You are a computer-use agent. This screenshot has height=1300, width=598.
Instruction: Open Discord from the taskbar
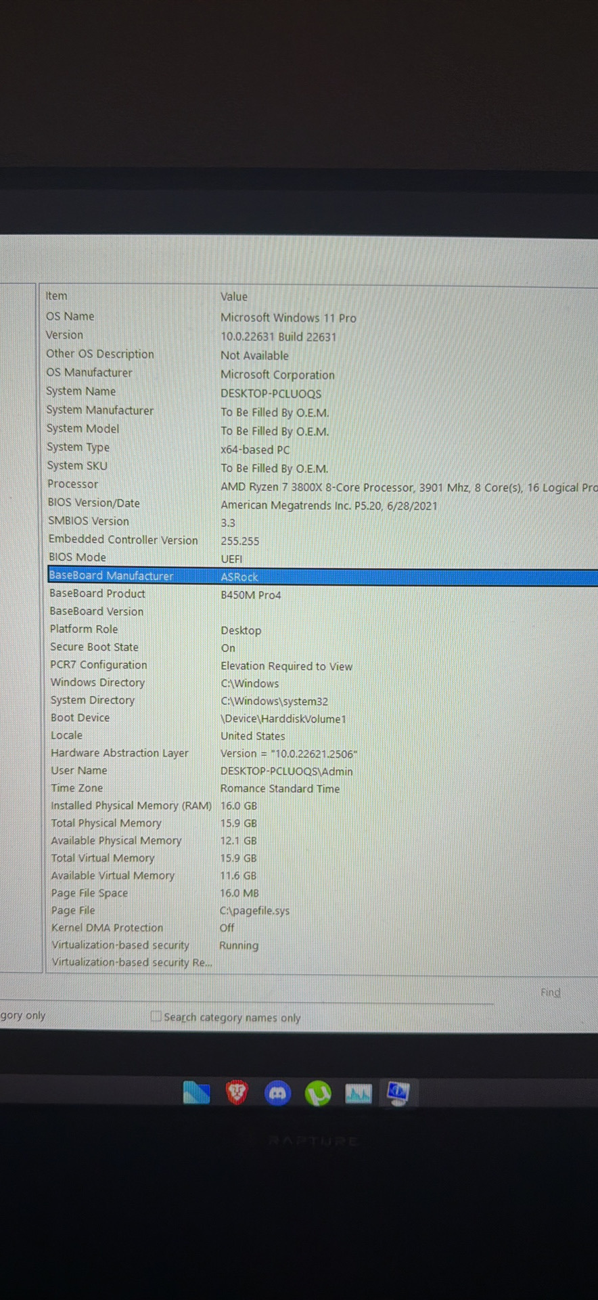point(277,1093)
